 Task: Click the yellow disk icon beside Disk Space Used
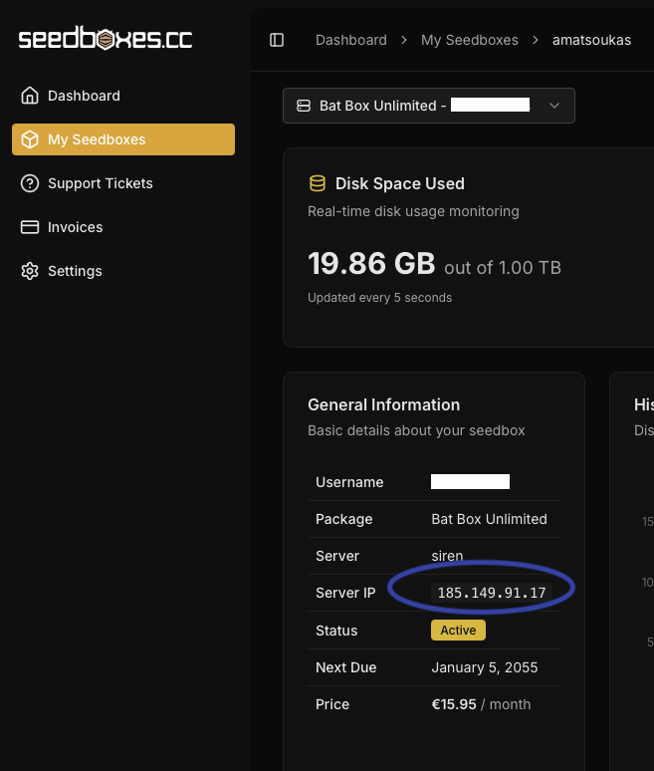pyautogui.click(x=318, y=183)
